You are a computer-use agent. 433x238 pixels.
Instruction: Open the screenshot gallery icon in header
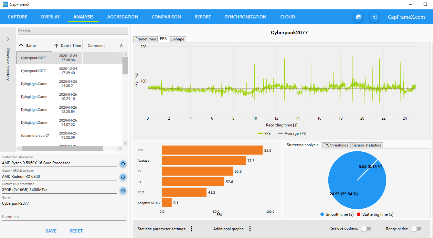coord(358,17)
